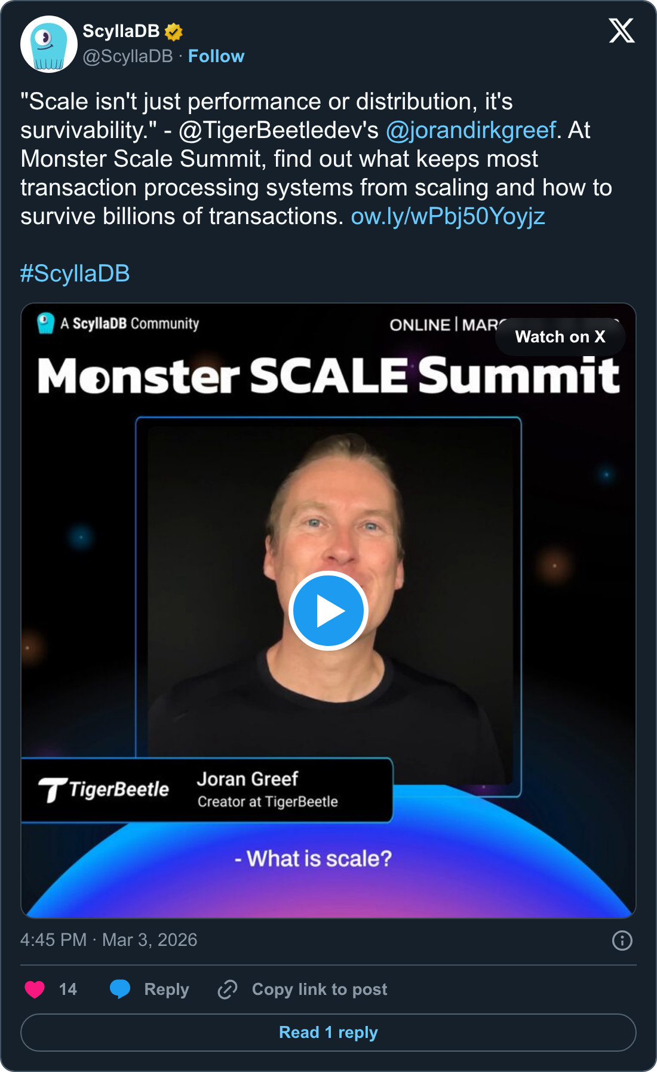Screen dimensions: 657x1072
Task: Click the Read 1 reply button
Action: click(x=328, y=1033)
